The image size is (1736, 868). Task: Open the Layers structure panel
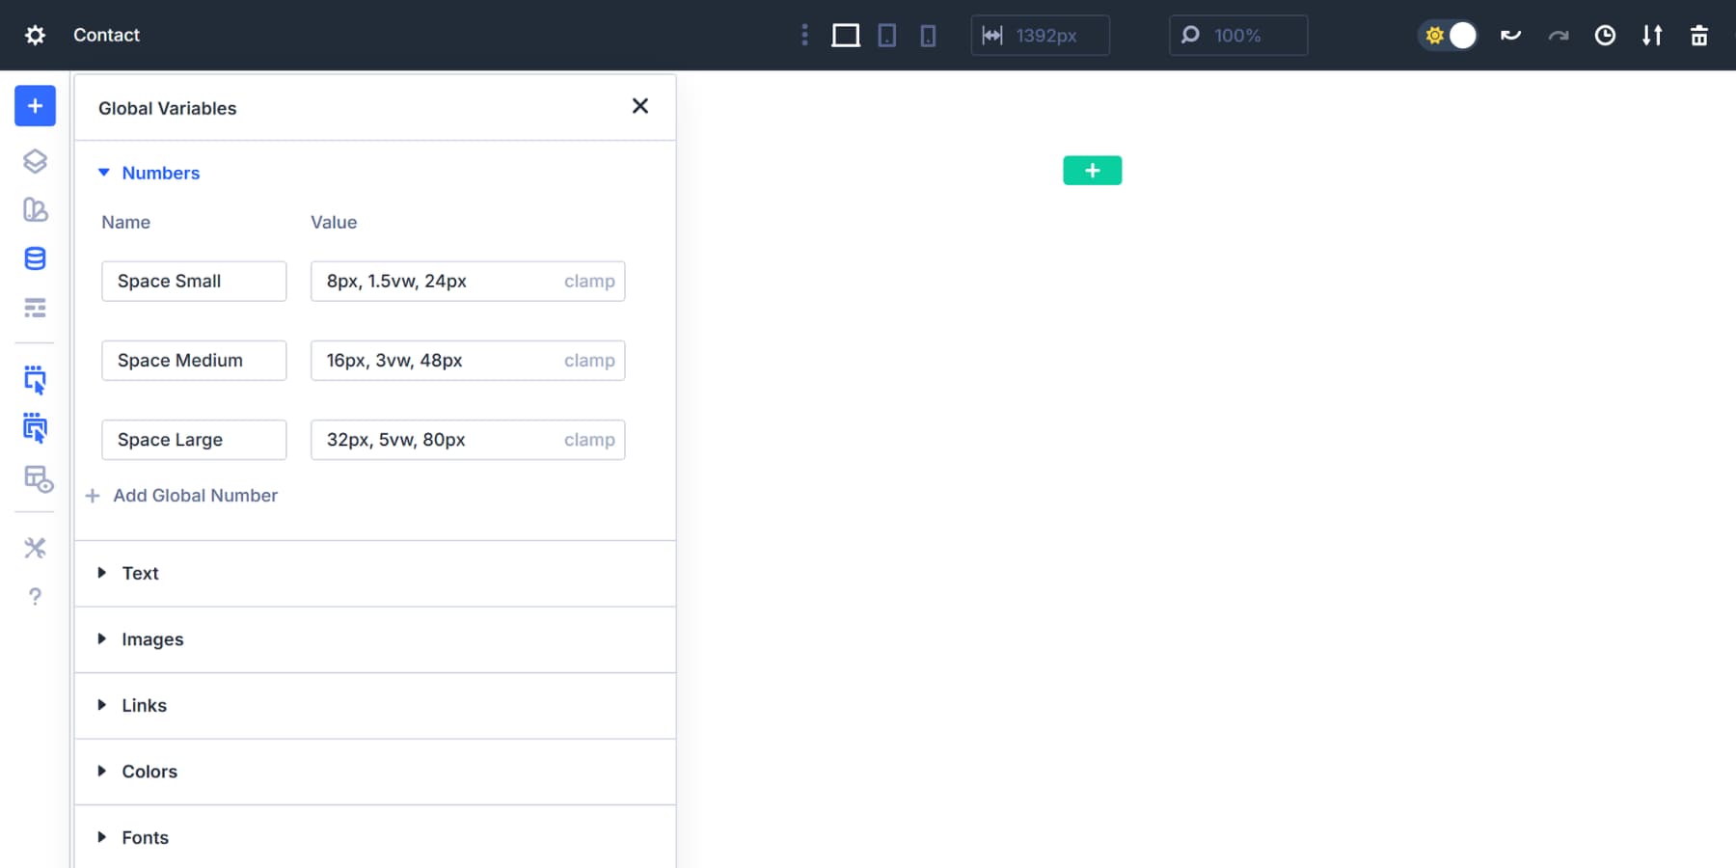click(35, 162)
